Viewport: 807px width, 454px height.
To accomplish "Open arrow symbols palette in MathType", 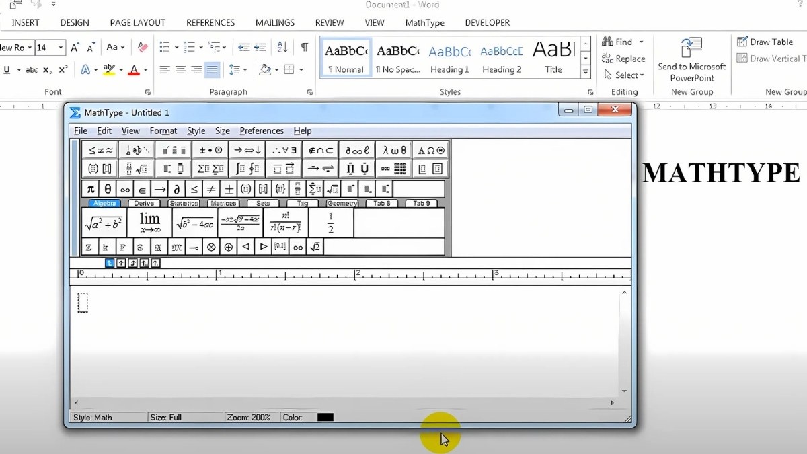I will coord(247,150).
